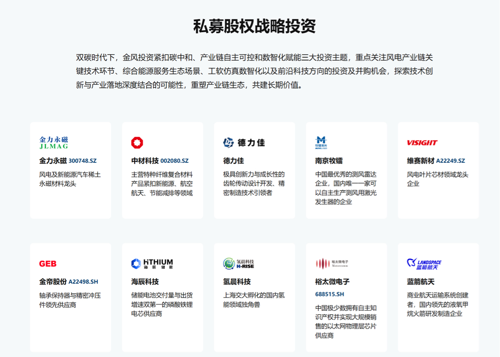Click description 中国最优秀的测风雷达企业
The height and width of the screenshot is (357, 500).
346,188
